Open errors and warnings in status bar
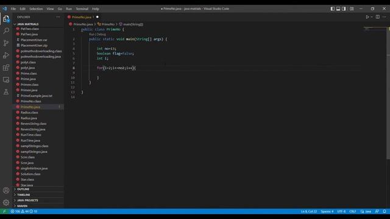The height and width of the screenshot is (219, 390). click(x=24, y=211)
